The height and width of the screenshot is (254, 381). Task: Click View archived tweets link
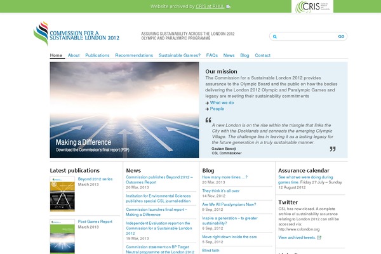(297, 237)
